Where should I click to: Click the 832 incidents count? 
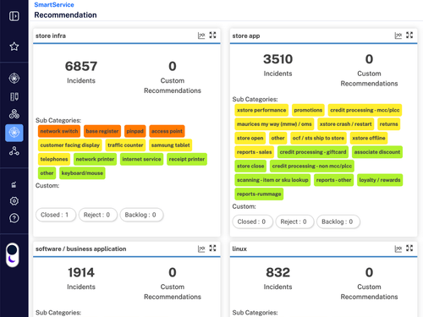[x=278, y=272]
